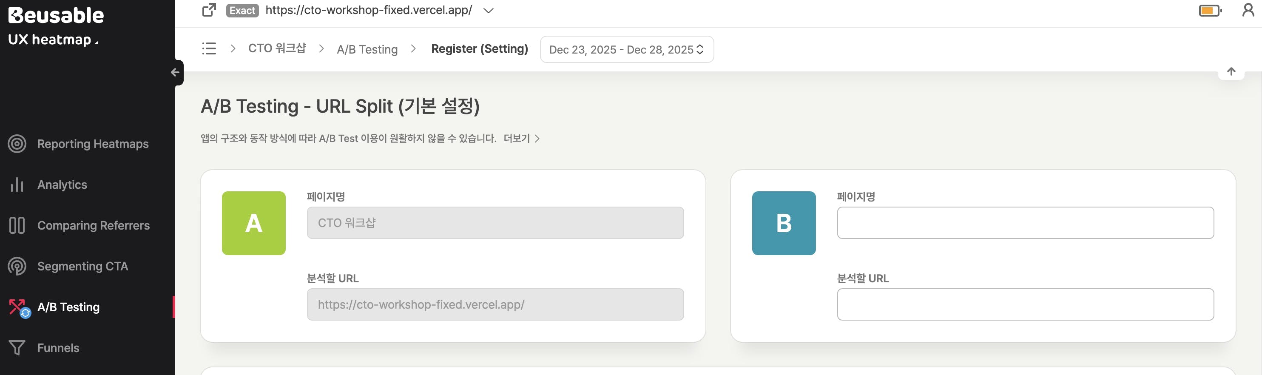Go to the A/B Testing breadcrumb
This screenshot has width=1262, height=375.
367,49
